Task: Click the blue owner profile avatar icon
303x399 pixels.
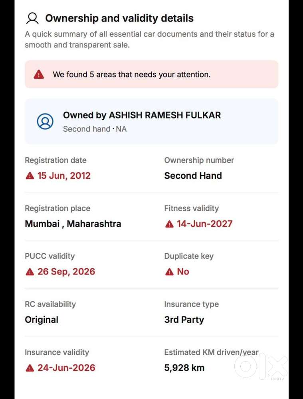Action: pos(45,121)
